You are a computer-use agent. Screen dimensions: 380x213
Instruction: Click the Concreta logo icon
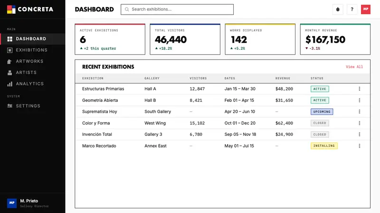coord(11,9)
